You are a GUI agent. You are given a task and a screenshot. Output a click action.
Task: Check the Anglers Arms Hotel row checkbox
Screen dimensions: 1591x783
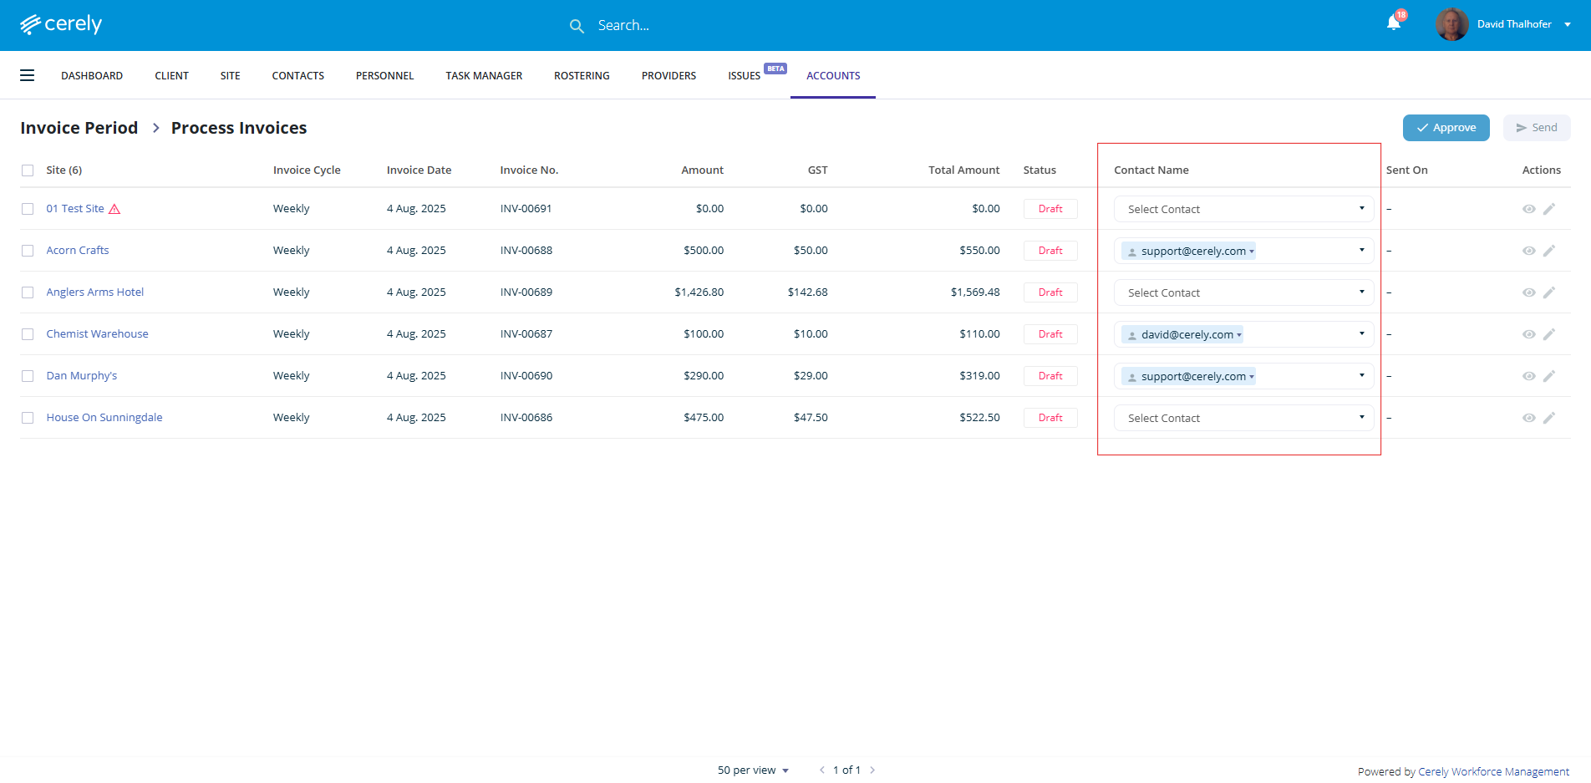click(x=28, y=292)
